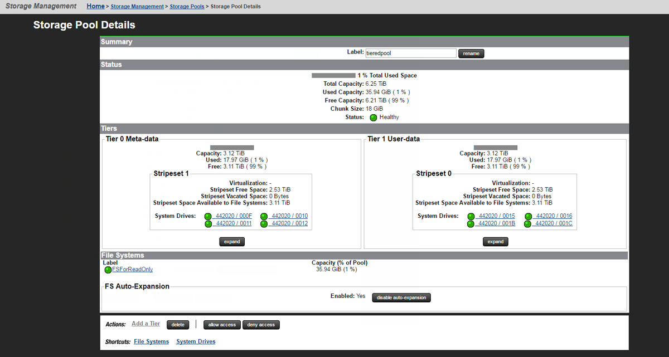Click the FS Auto-Expansion heading
The width and height of the screenshot is (669, 357).
[x=137, y=286]
